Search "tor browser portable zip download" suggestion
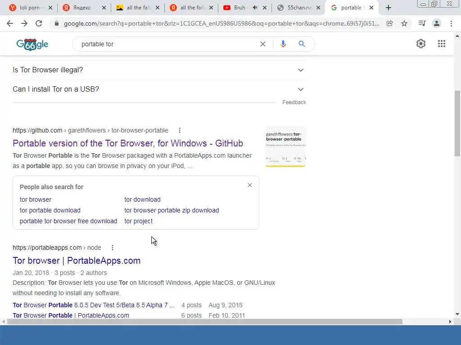 click(x=172, y=210)
